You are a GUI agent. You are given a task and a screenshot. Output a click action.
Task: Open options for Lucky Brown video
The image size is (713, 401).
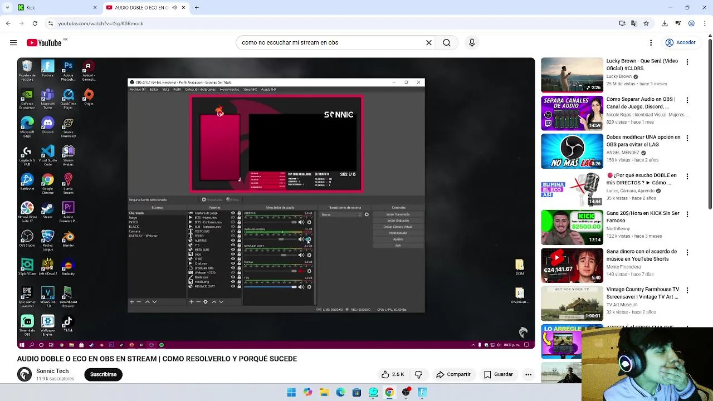[687, 62]
